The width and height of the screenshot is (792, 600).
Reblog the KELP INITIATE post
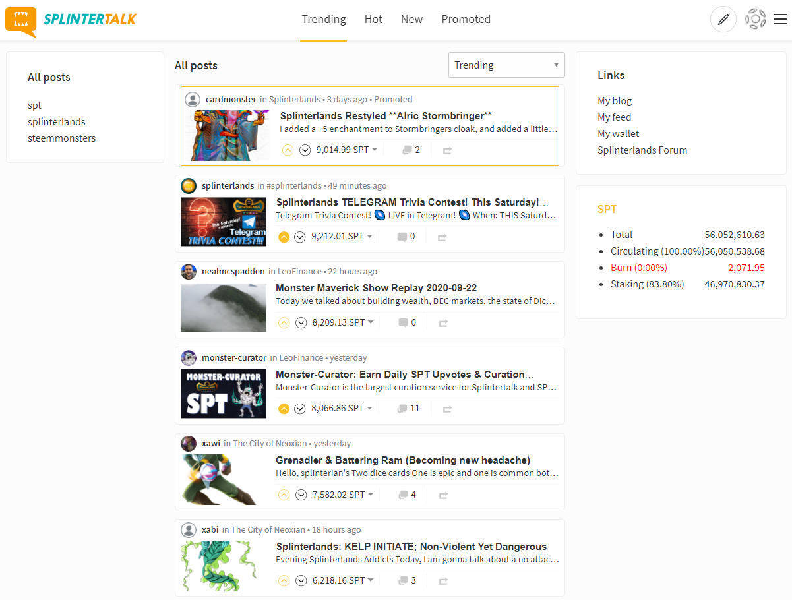[x=443, y=581]
